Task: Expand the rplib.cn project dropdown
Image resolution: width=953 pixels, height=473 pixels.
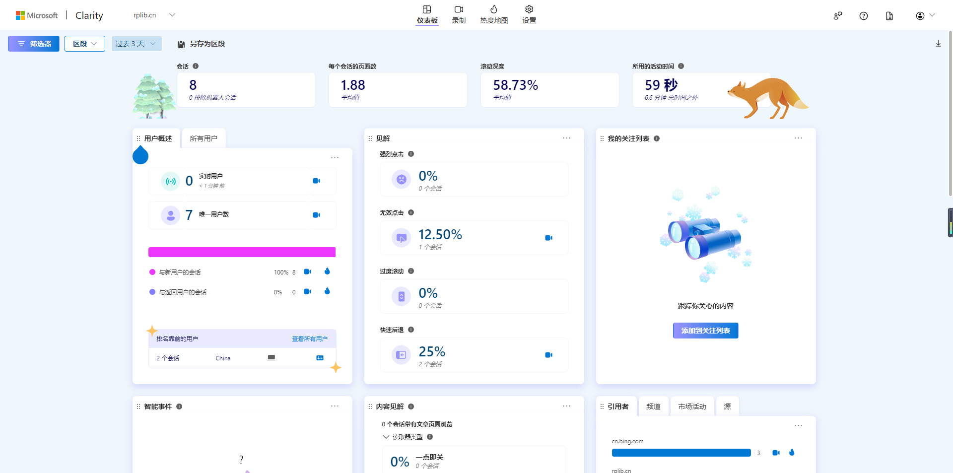Action: 172,15
